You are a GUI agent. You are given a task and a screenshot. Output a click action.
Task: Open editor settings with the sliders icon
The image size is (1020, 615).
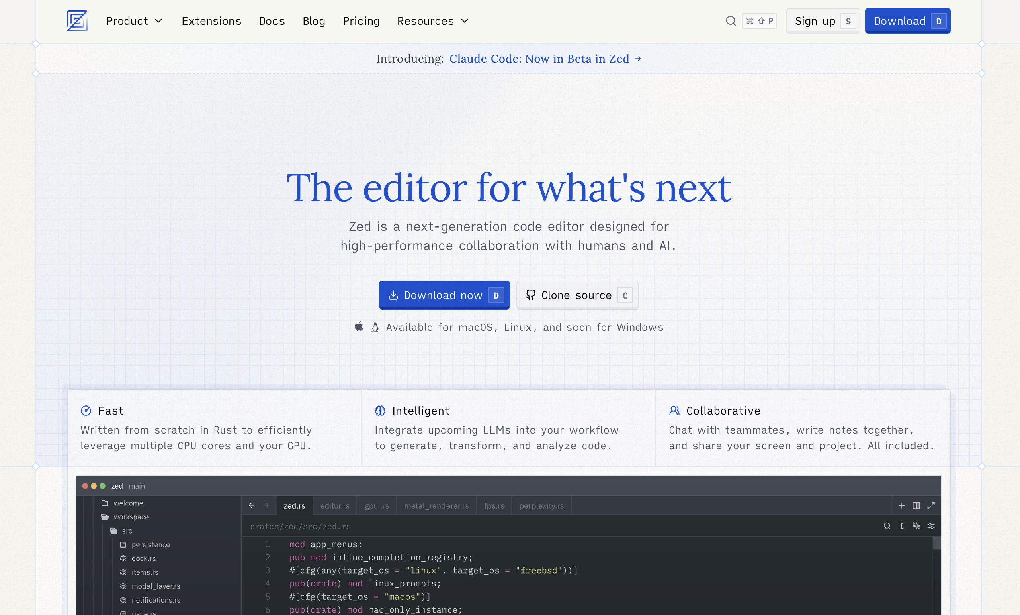coord(932,525)
